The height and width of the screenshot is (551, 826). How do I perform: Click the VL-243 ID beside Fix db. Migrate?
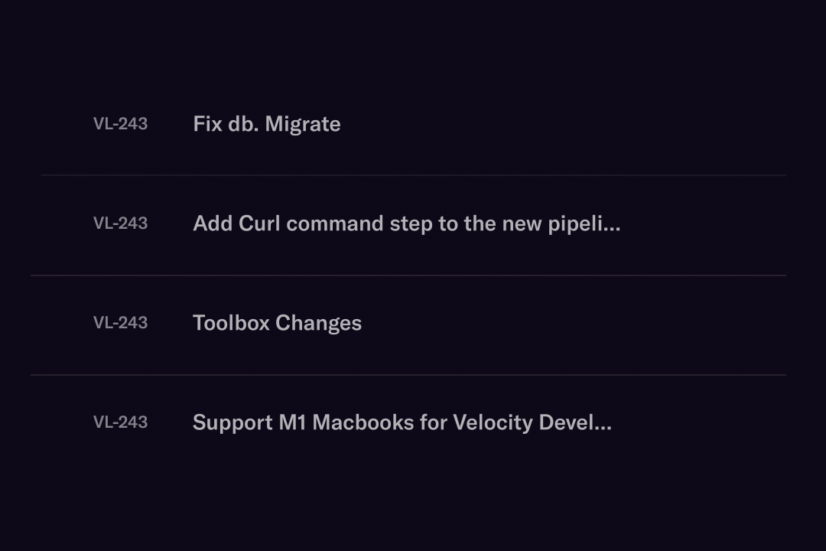click(x=120, y=124)
